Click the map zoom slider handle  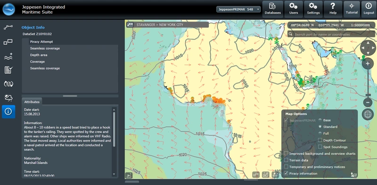pos(368,95)
